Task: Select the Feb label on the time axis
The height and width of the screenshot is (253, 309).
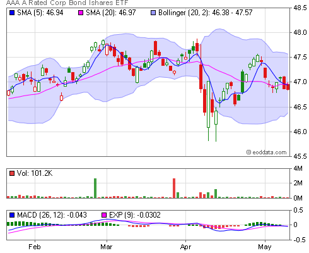Action: pyautogui.click(x=35, y=247)
